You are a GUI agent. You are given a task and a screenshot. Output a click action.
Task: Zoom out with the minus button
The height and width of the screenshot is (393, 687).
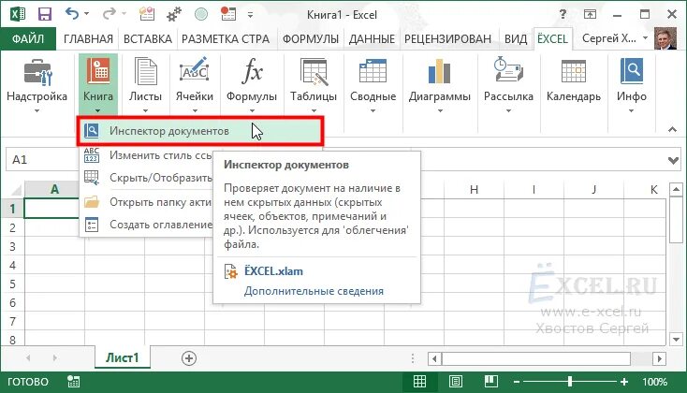pos(517,382)
